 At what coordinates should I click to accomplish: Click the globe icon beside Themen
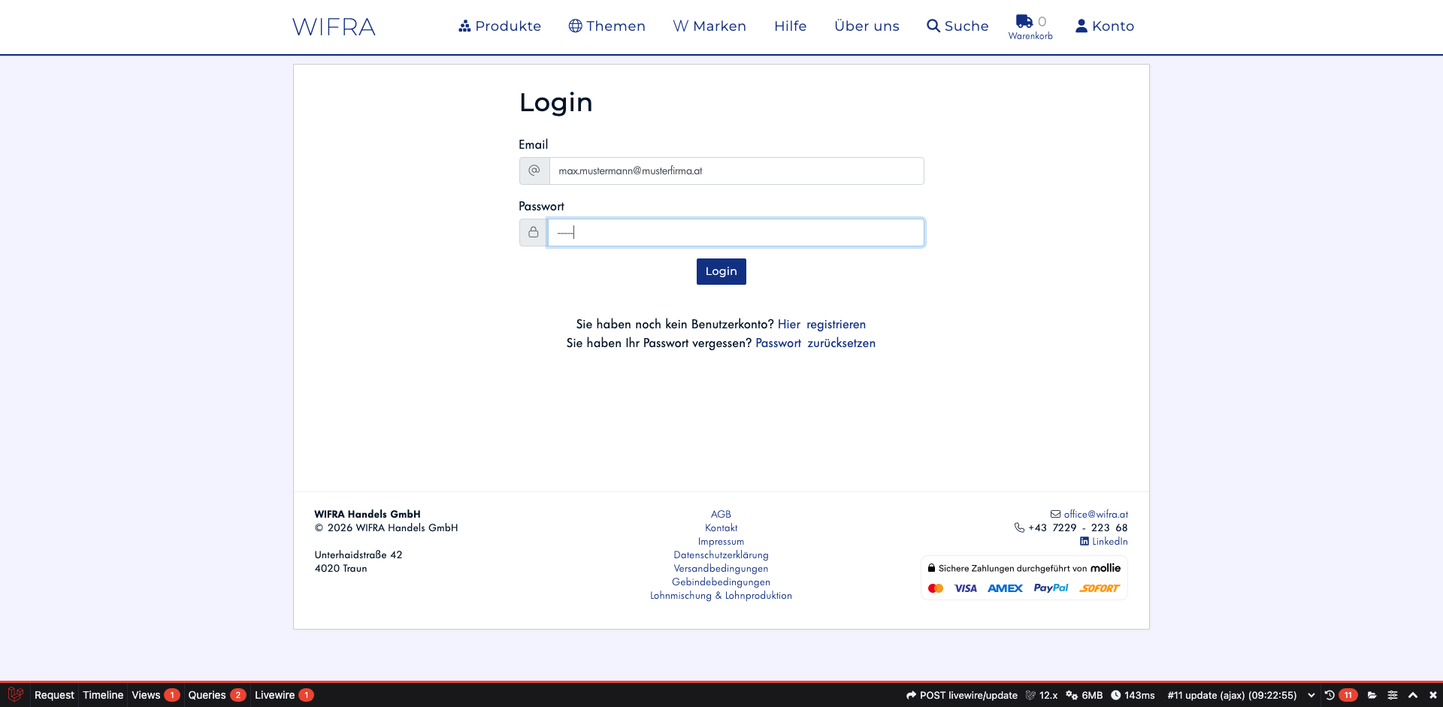coord(576,25)
